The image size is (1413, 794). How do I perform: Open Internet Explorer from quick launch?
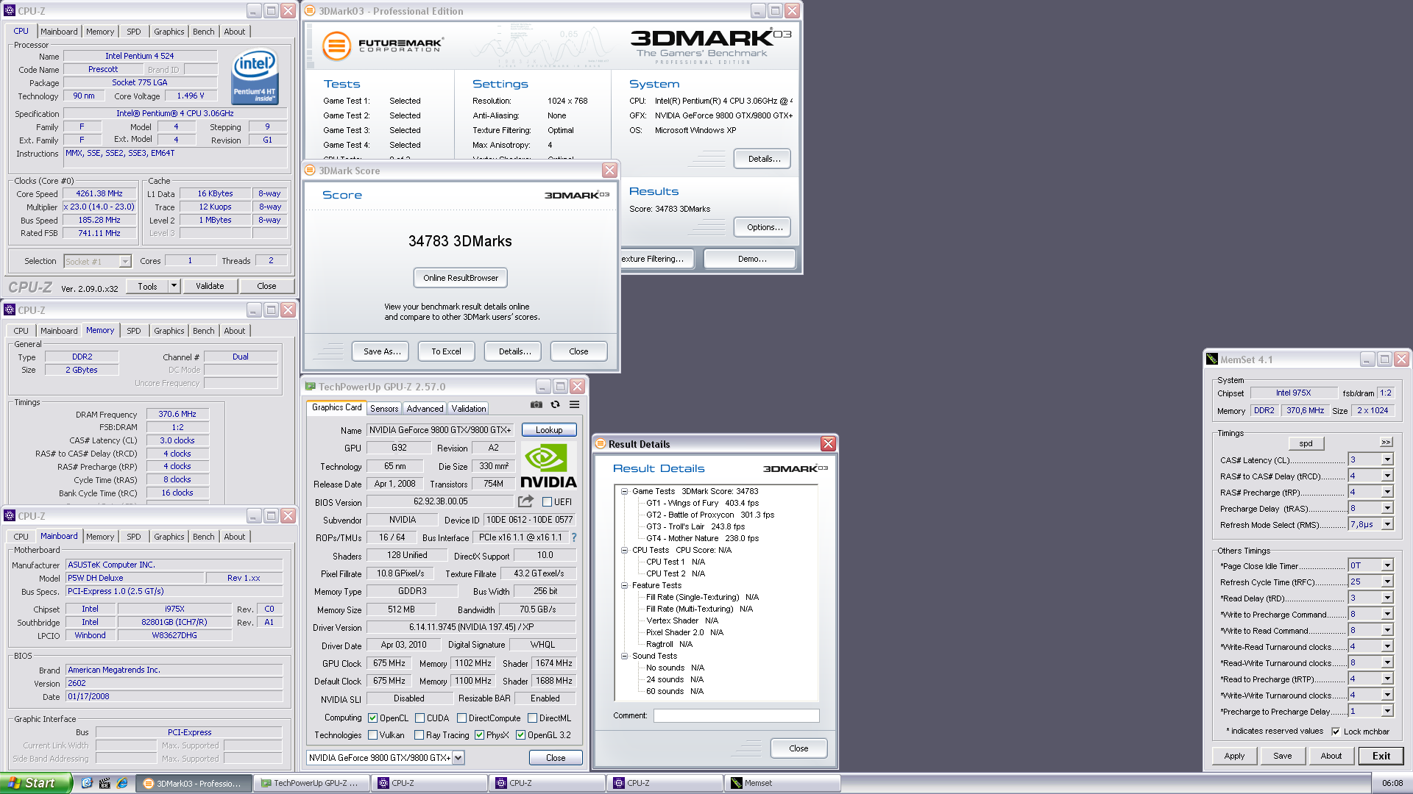pyautogui.click(x=122, y=783)
